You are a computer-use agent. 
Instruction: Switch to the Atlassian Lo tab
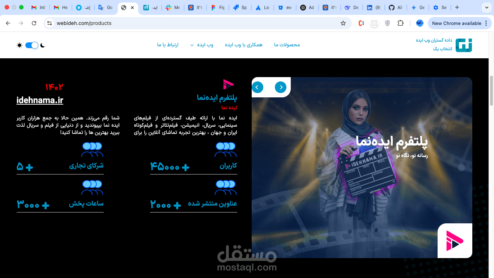click(x=262, y=8)
